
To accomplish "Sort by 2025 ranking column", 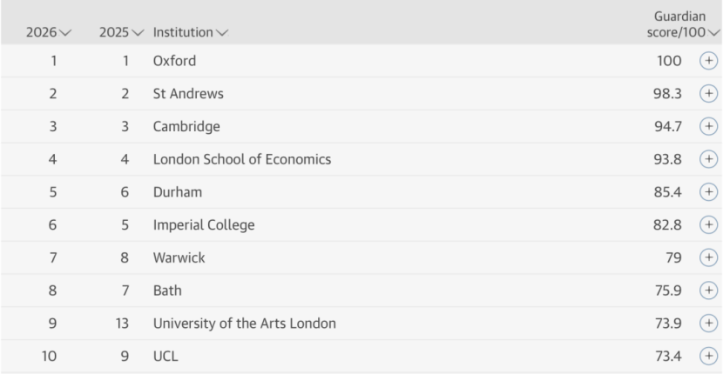I will click(x=122, y=33).
